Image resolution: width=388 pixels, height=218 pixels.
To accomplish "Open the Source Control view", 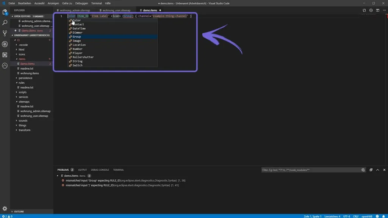I will (x=5, y=33).
